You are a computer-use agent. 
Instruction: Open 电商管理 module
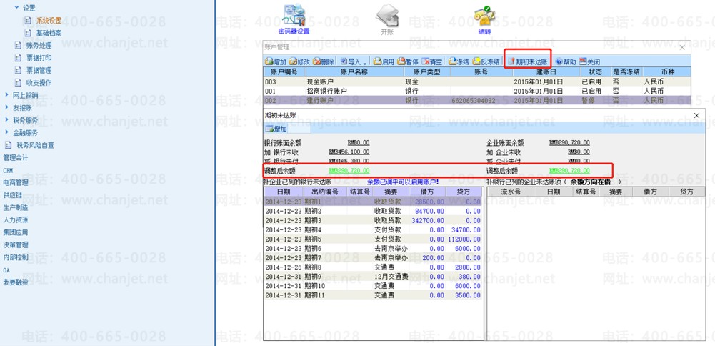[16, 182]
